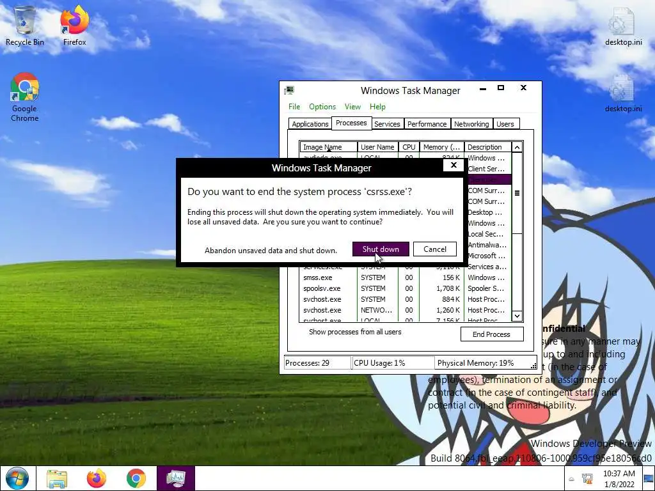Sort by the User Name column header
Image resolution: width=655 pixels, height=491 pixels.
point(377,147)
